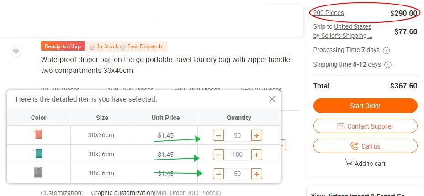424x196 pixels.
Task: Close the selected items popup
Action: tap(272, 99)
